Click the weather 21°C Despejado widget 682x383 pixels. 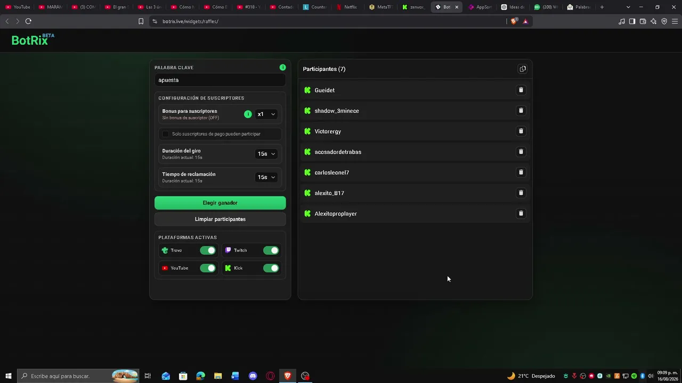coord(531,376)
